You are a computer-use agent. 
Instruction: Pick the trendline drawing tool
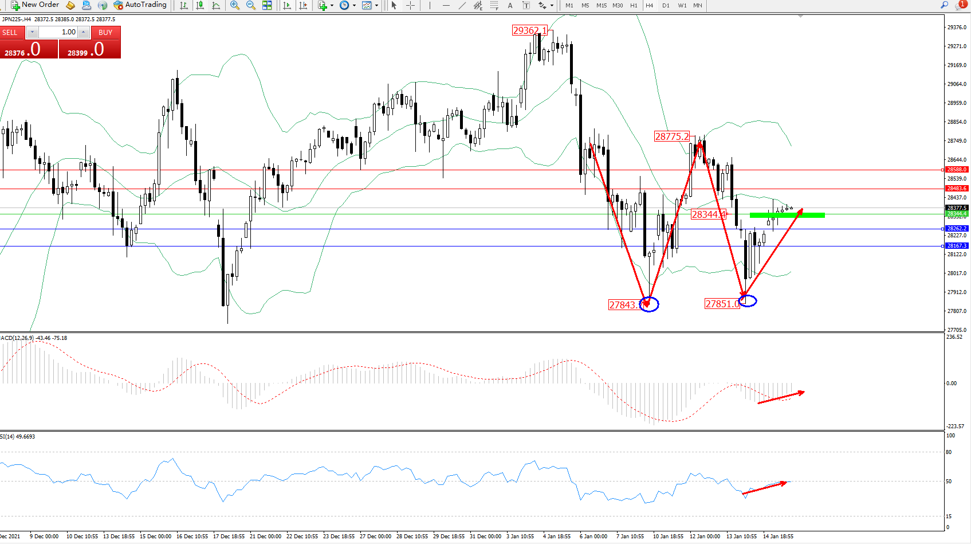[x=462, y=5]
